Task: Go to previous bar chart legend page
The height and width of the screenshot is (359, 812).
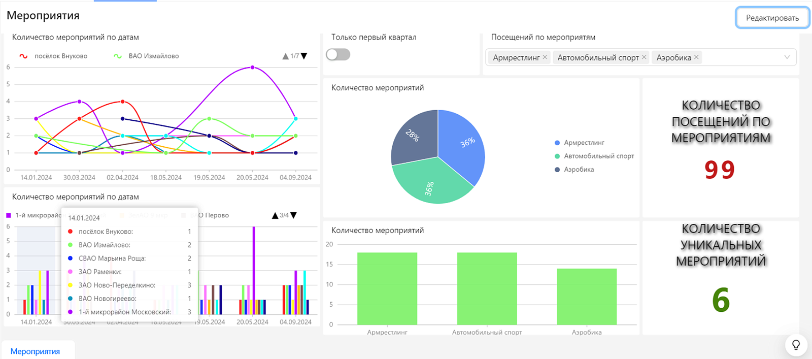Action: coord(275,215)
